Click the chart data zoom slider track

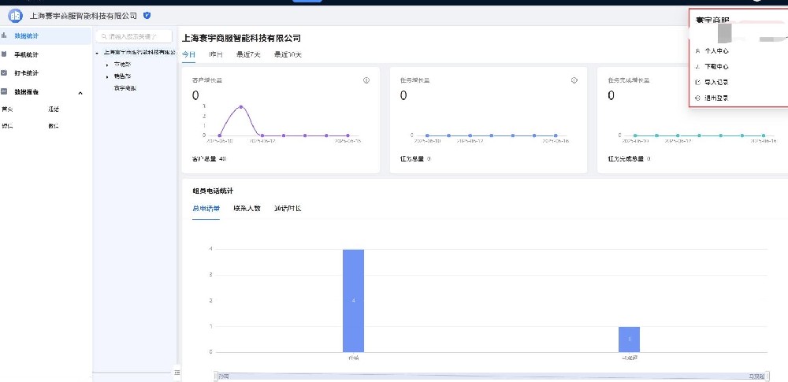click(491, 376)
